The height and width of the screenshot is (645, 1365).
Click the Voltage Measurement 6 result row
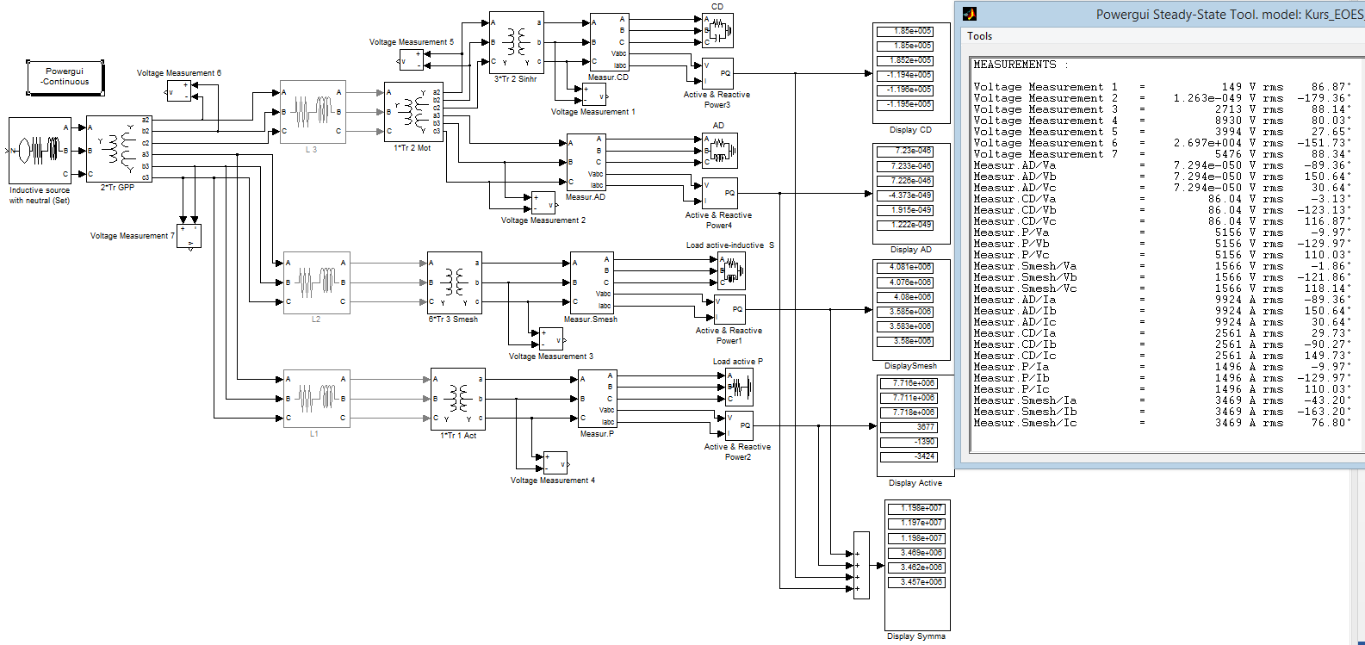click(1163, 143)
